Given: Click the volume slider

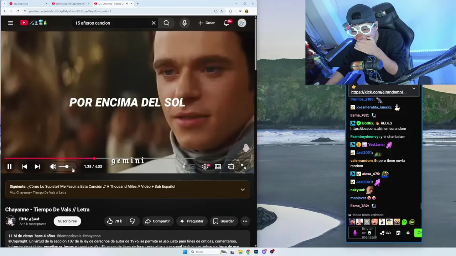Looking at the screenshot, I should click(66, 166).
